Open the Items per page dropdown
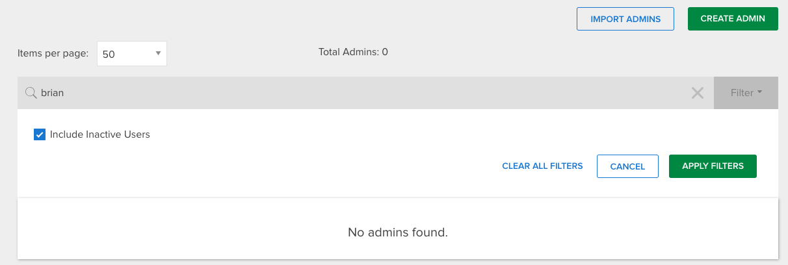The height and width of the screenshot is (265, 788). coord(132,54)
